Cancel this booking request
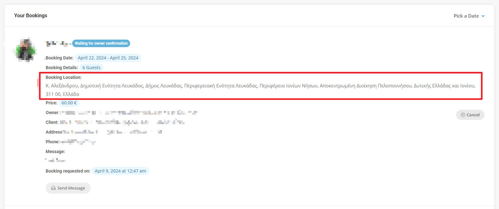499x209 pixels. point(470,115)
